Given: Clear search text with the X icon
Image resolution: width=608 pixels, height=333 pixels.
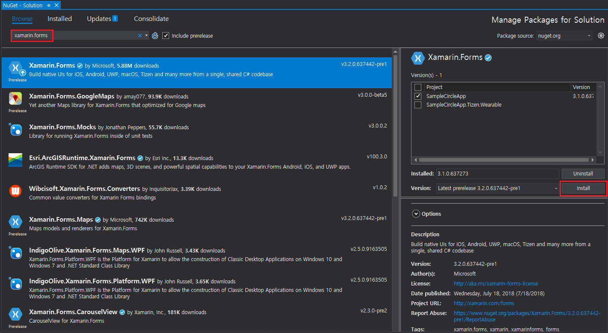Looking at the screenshot, I should point(140,36).
